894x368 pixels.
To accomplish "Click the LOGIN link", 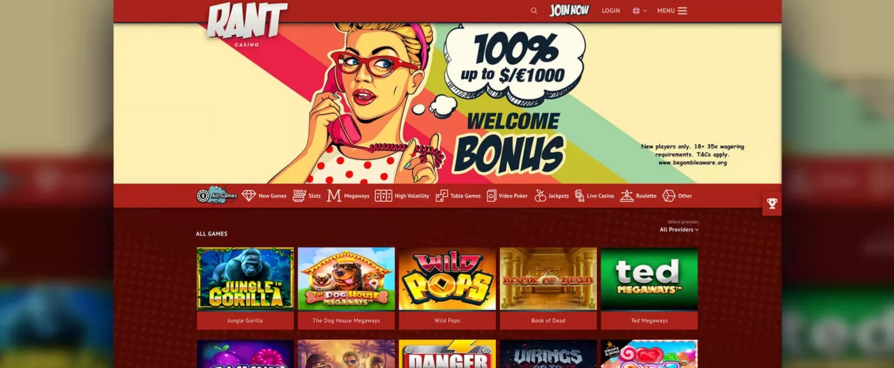I will (611, 10).
